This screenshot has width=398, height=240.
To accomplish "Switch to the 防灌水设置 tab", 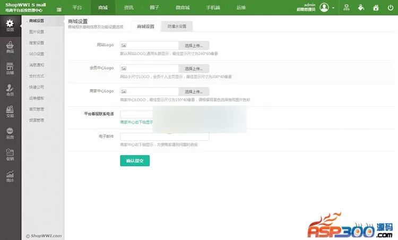I will 177,26.
